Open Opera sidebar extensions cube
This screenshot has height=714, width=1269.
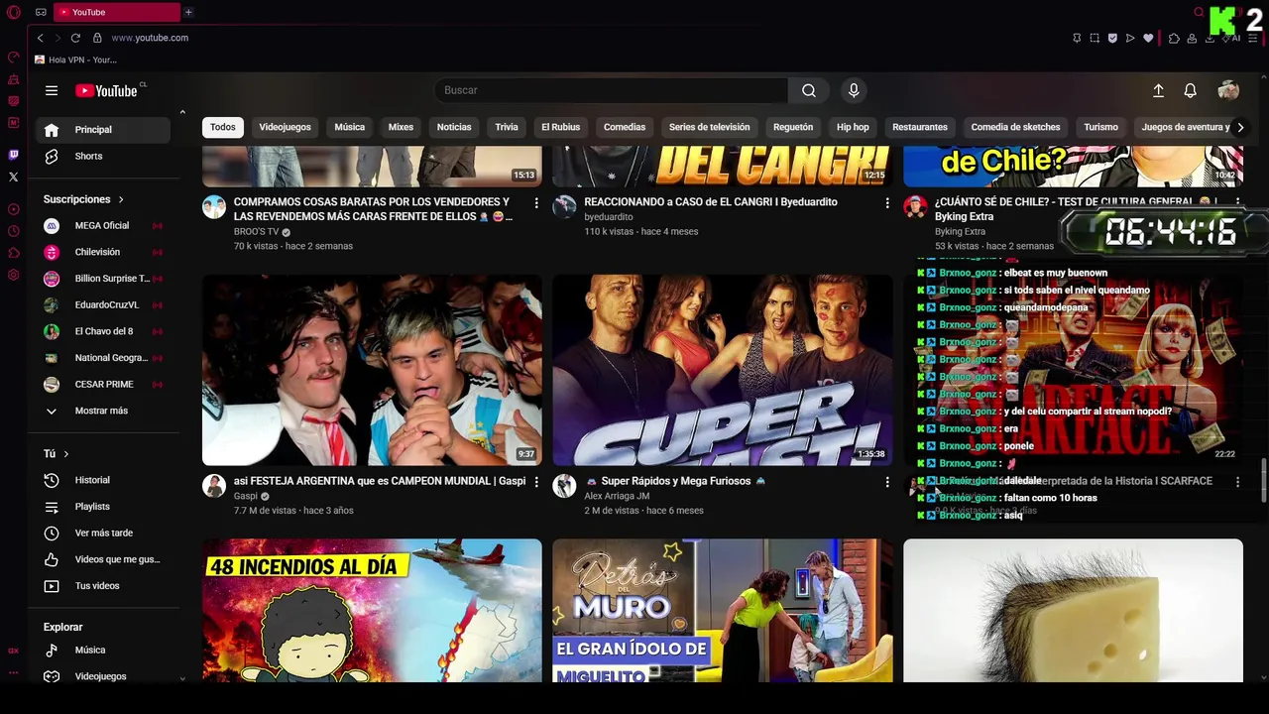[x=13, y=253]
